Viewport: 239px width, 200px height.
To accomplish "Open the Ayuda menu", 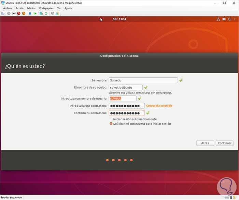I will point(68,8).
